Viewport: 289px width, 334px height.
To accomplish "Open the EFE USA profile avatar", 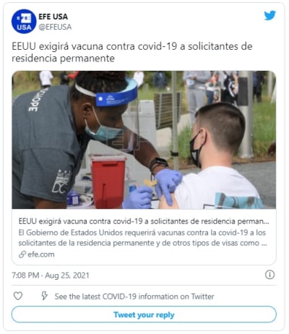I will pyautogui.click(x=24, y=21).
